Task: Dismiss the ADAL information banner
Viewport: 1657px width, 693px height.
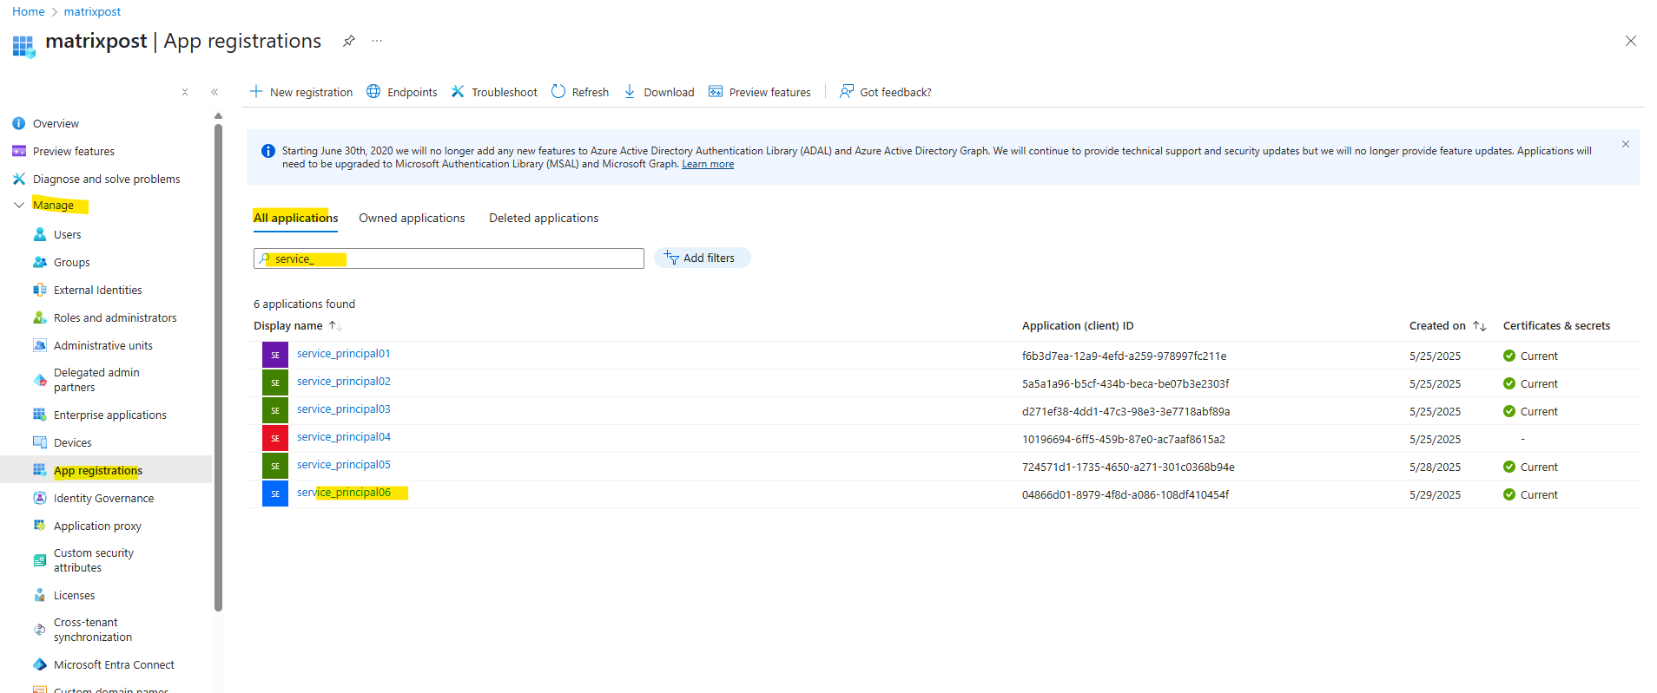Action: 1626,144
